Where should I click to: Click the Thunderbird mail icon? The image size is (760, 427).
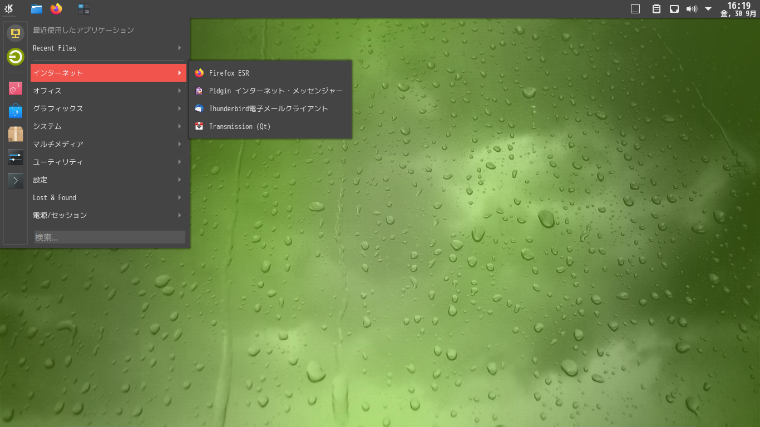click(x=199, y=108)
